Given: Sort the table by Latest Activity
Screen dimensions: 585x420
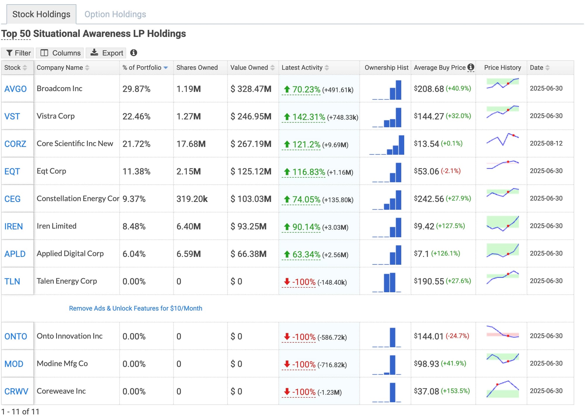Looking at the screenshot, I should tap(327, 68).
